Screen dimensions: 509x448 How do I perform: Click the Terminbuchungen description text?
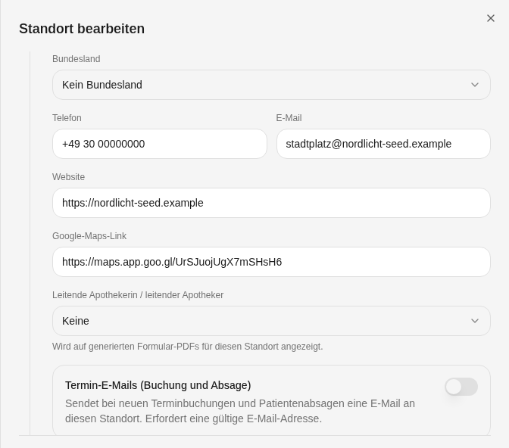tap(240, 411)
